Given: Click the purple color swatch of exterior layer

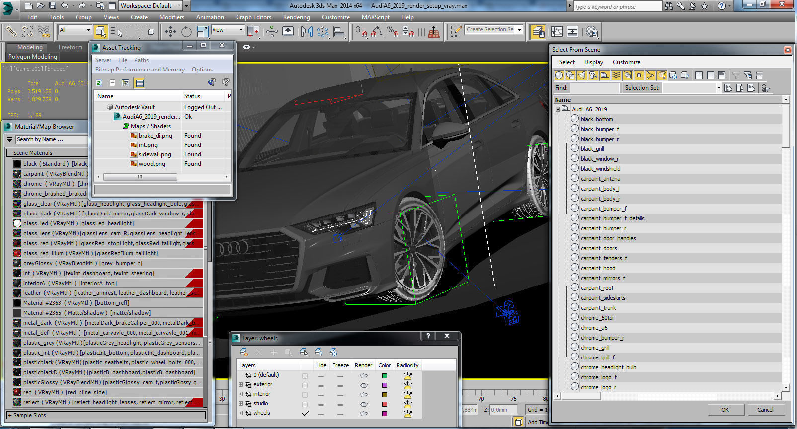Looking at the screenshot, I should coord(384,385).
